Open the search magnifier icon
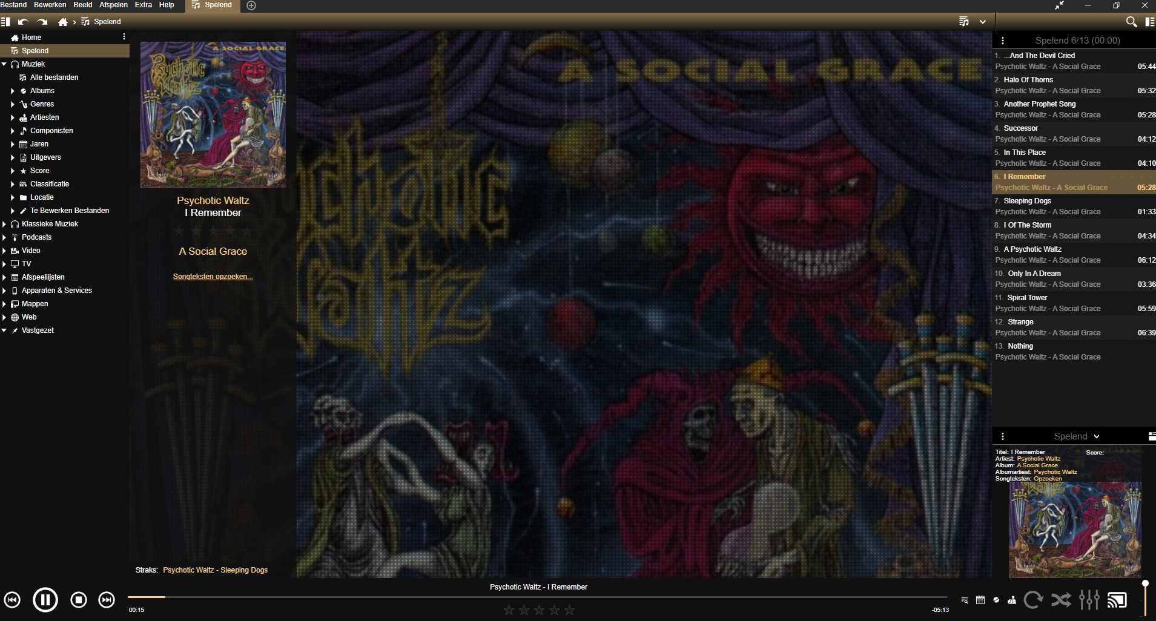Viewport: 1156px width, 621px height. pos(1131,22)
